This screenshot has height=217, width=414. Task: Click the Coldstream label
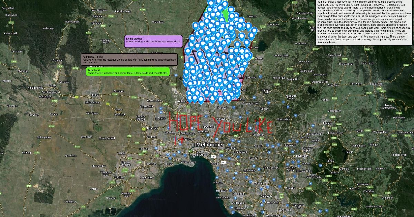point(334,111)
